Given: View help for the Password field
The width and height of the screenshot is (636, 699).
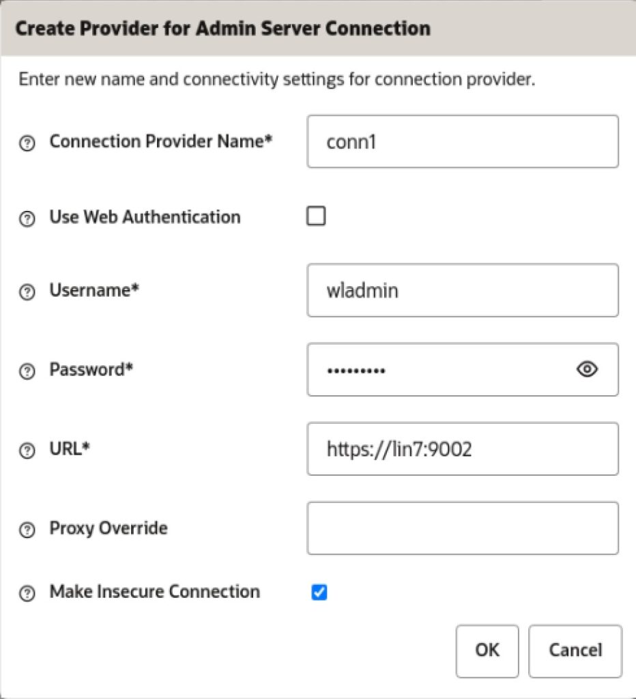Looking at the screenshot, I should coord(27,371).
